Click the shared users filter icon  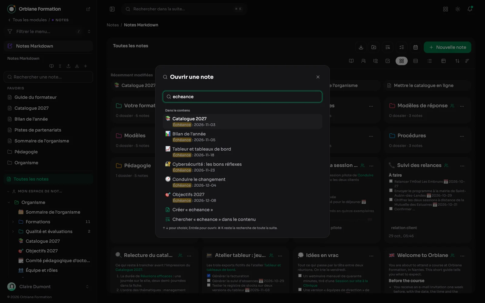point(363,61)
